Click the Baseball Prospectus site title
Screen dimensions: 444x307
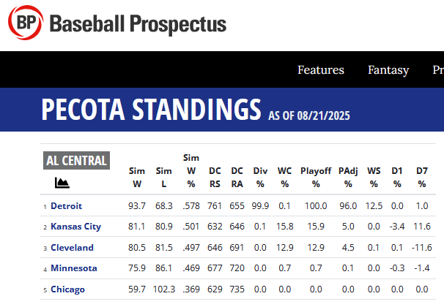pos(138,24)
